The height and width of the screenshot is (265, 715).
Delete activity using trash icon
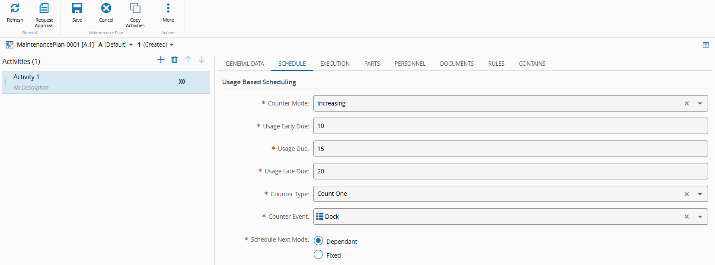[174, 60]
